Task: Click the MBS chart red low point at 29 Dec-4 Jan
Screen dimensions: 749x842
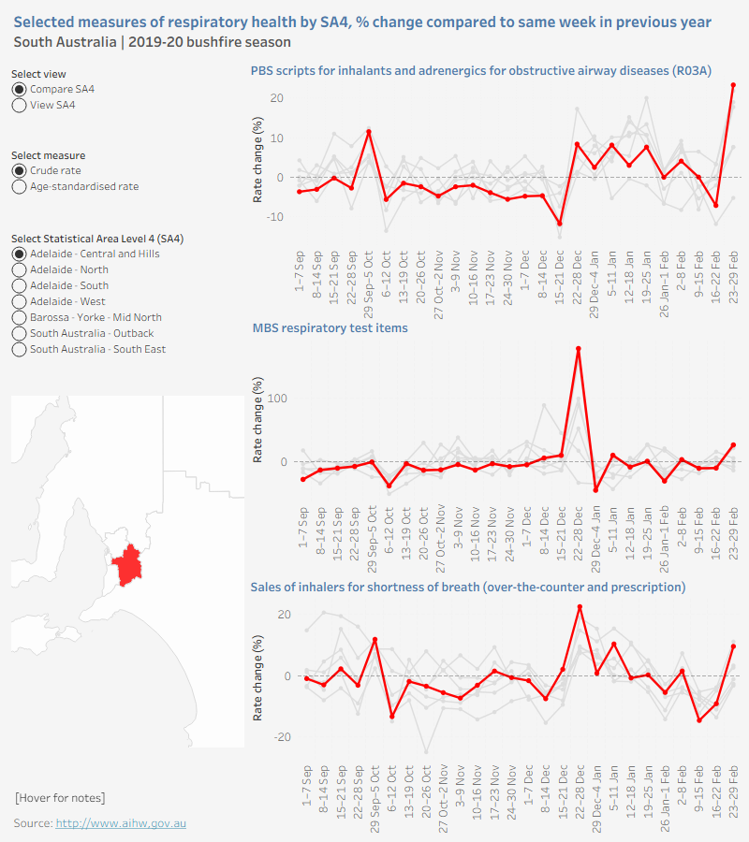Action: pyautogui.click(x=595, y=490)
